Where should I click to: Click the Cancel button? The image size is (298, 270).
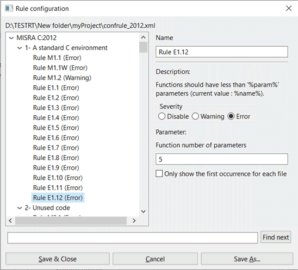155,259
